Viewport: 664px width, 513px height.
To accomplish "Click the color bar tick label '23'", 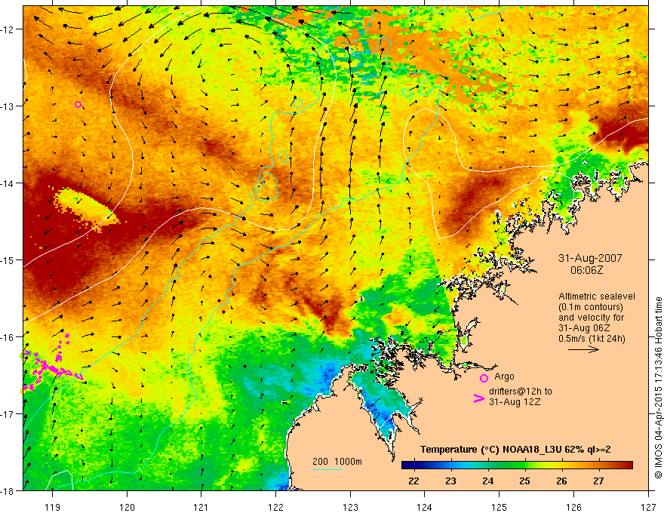I will pos(450,481).
